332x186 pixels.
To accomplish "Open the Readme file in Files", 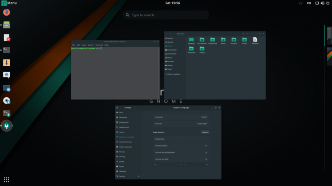I will (255, 41).
